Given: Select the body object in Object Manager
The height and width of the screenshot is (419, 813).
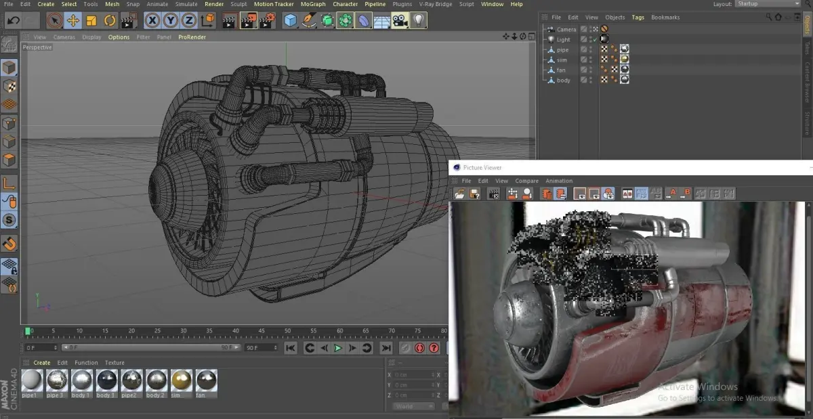Looking at the screenshot, I should (x=563, y=81).
